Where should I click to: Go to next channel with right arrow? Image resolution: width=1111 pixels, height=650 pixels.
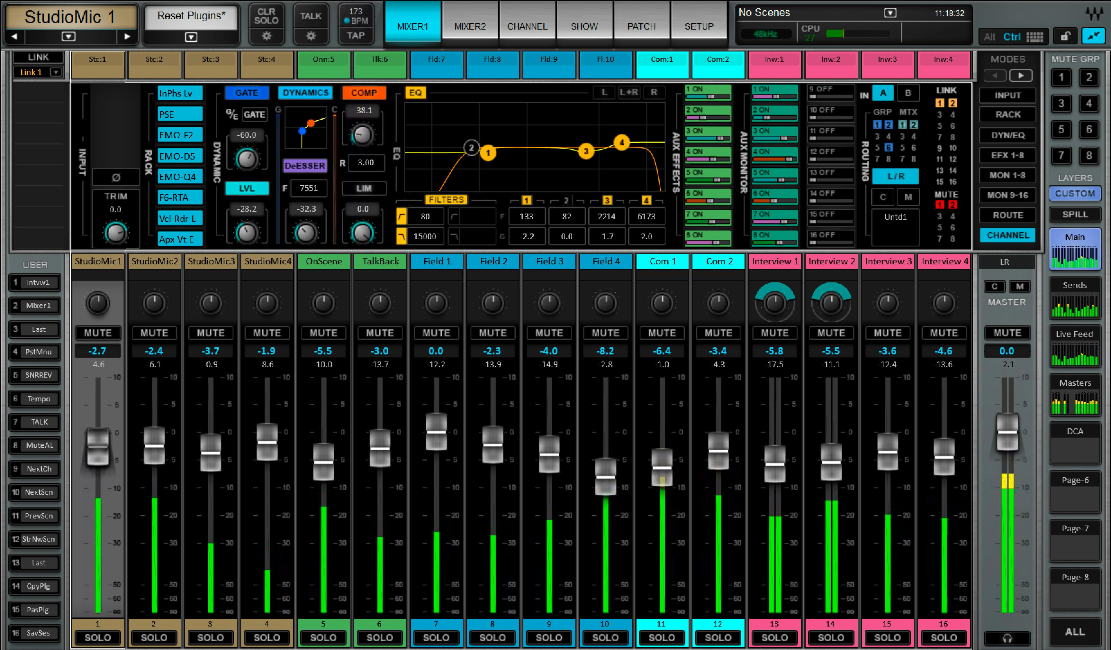tap(127, 36)
